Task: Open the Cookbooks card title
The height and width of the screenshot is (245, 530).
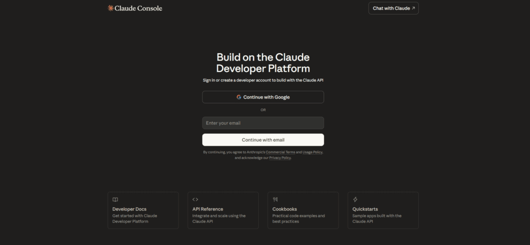Action: pos(285,209)
